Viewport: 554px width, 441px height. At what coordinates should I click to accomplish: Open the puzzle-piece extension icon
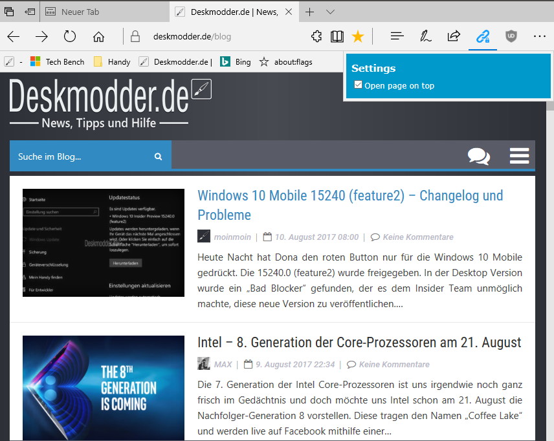pos(316,36)
